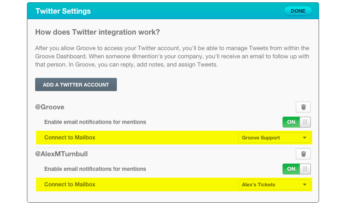
Task: Click the grip handle on @AlexMTurnbull's notification switch
Action: point(305,169)
